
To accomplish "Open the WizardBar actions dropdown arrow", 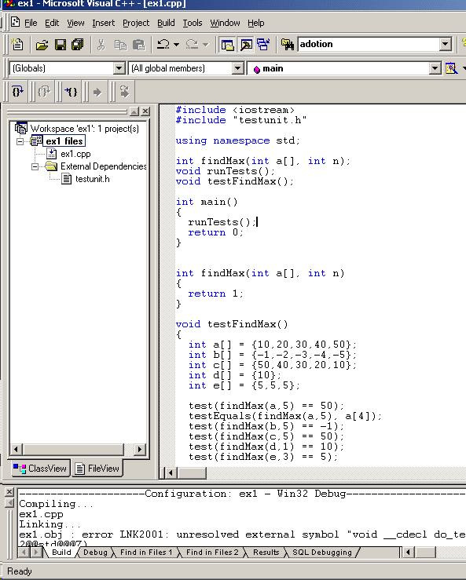I will (463, 68).
